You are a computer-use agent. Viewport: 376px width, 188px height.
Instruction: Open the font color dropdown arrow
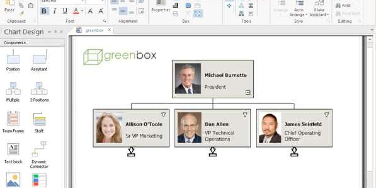(82, 11)
